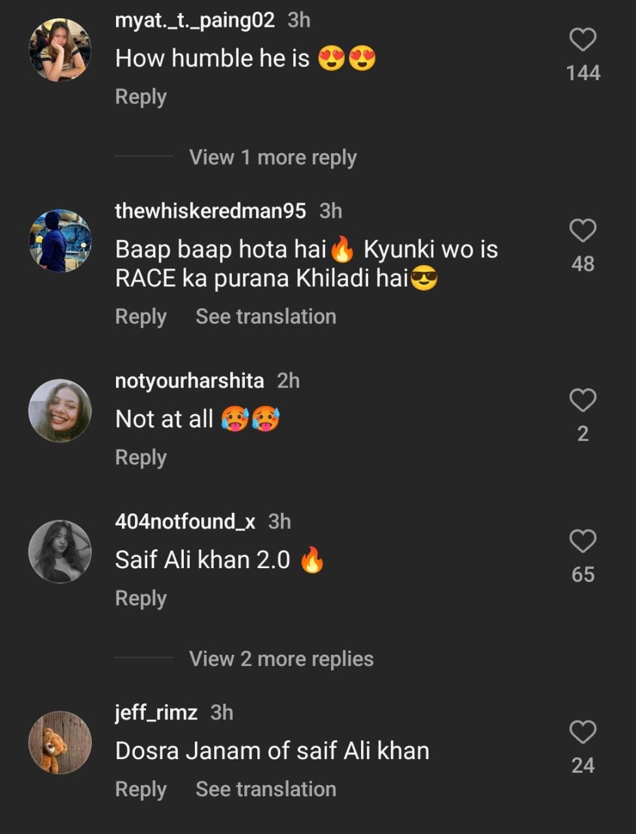This screenshot has width=636, height=834.
Task: Expand "View 1 more reply" thread
Action: (x=272, y=158)
